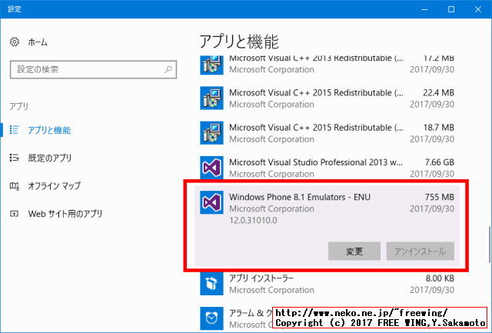492x333 pixels.
Task: Click the Visual C++ 2015 Redistributable 22.4 MB icon
Action: [212, 98]
